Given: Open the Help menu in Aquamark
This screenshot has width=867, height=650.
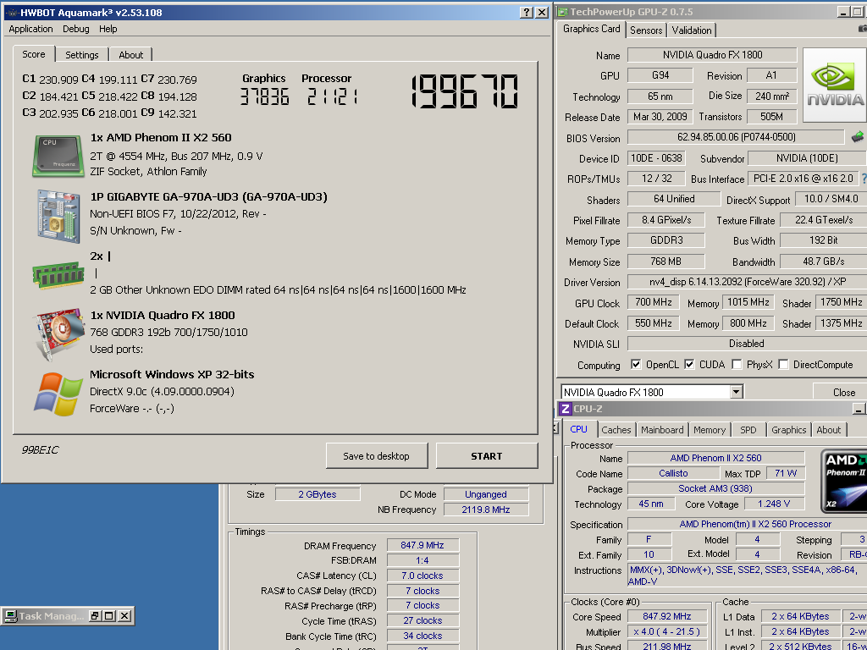Looking at the screenshot, I should (x=108, y=29).
